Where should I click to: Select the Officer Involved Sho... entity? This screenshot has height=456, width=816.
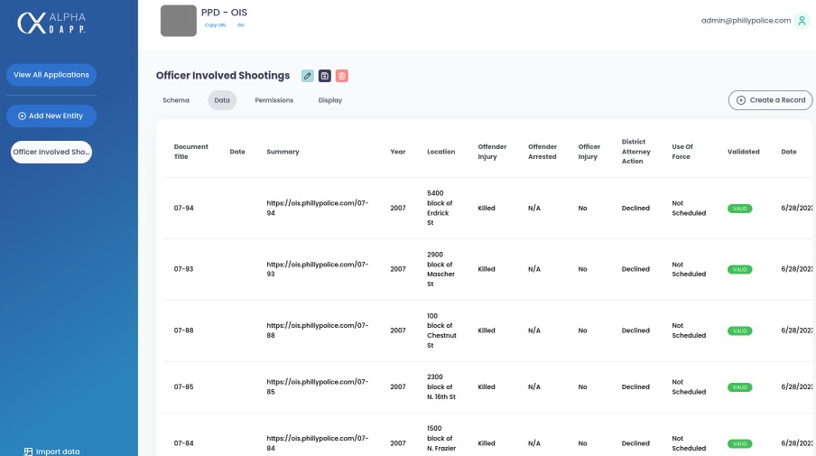[51, 152]
